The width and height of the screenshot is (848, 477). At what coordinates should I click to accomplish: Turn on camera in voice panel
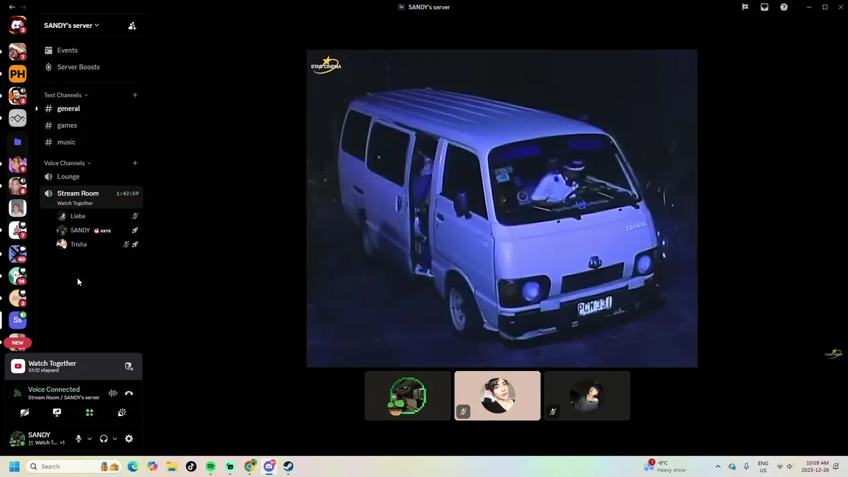click(x=25, y=413)
